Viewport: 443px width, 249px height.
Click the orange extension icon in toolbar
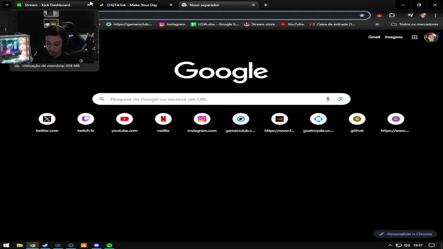pos(379,15)
